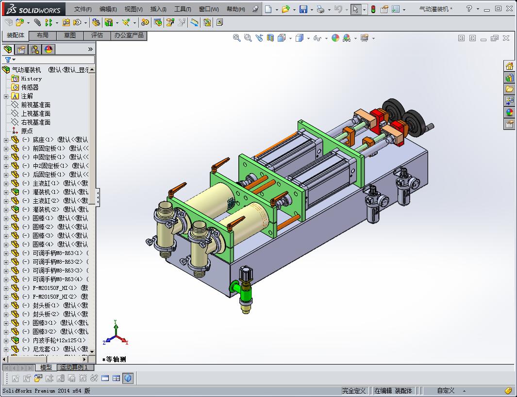Switch to the 评估 tab
The image size is (517, 397).
[97, 35]
